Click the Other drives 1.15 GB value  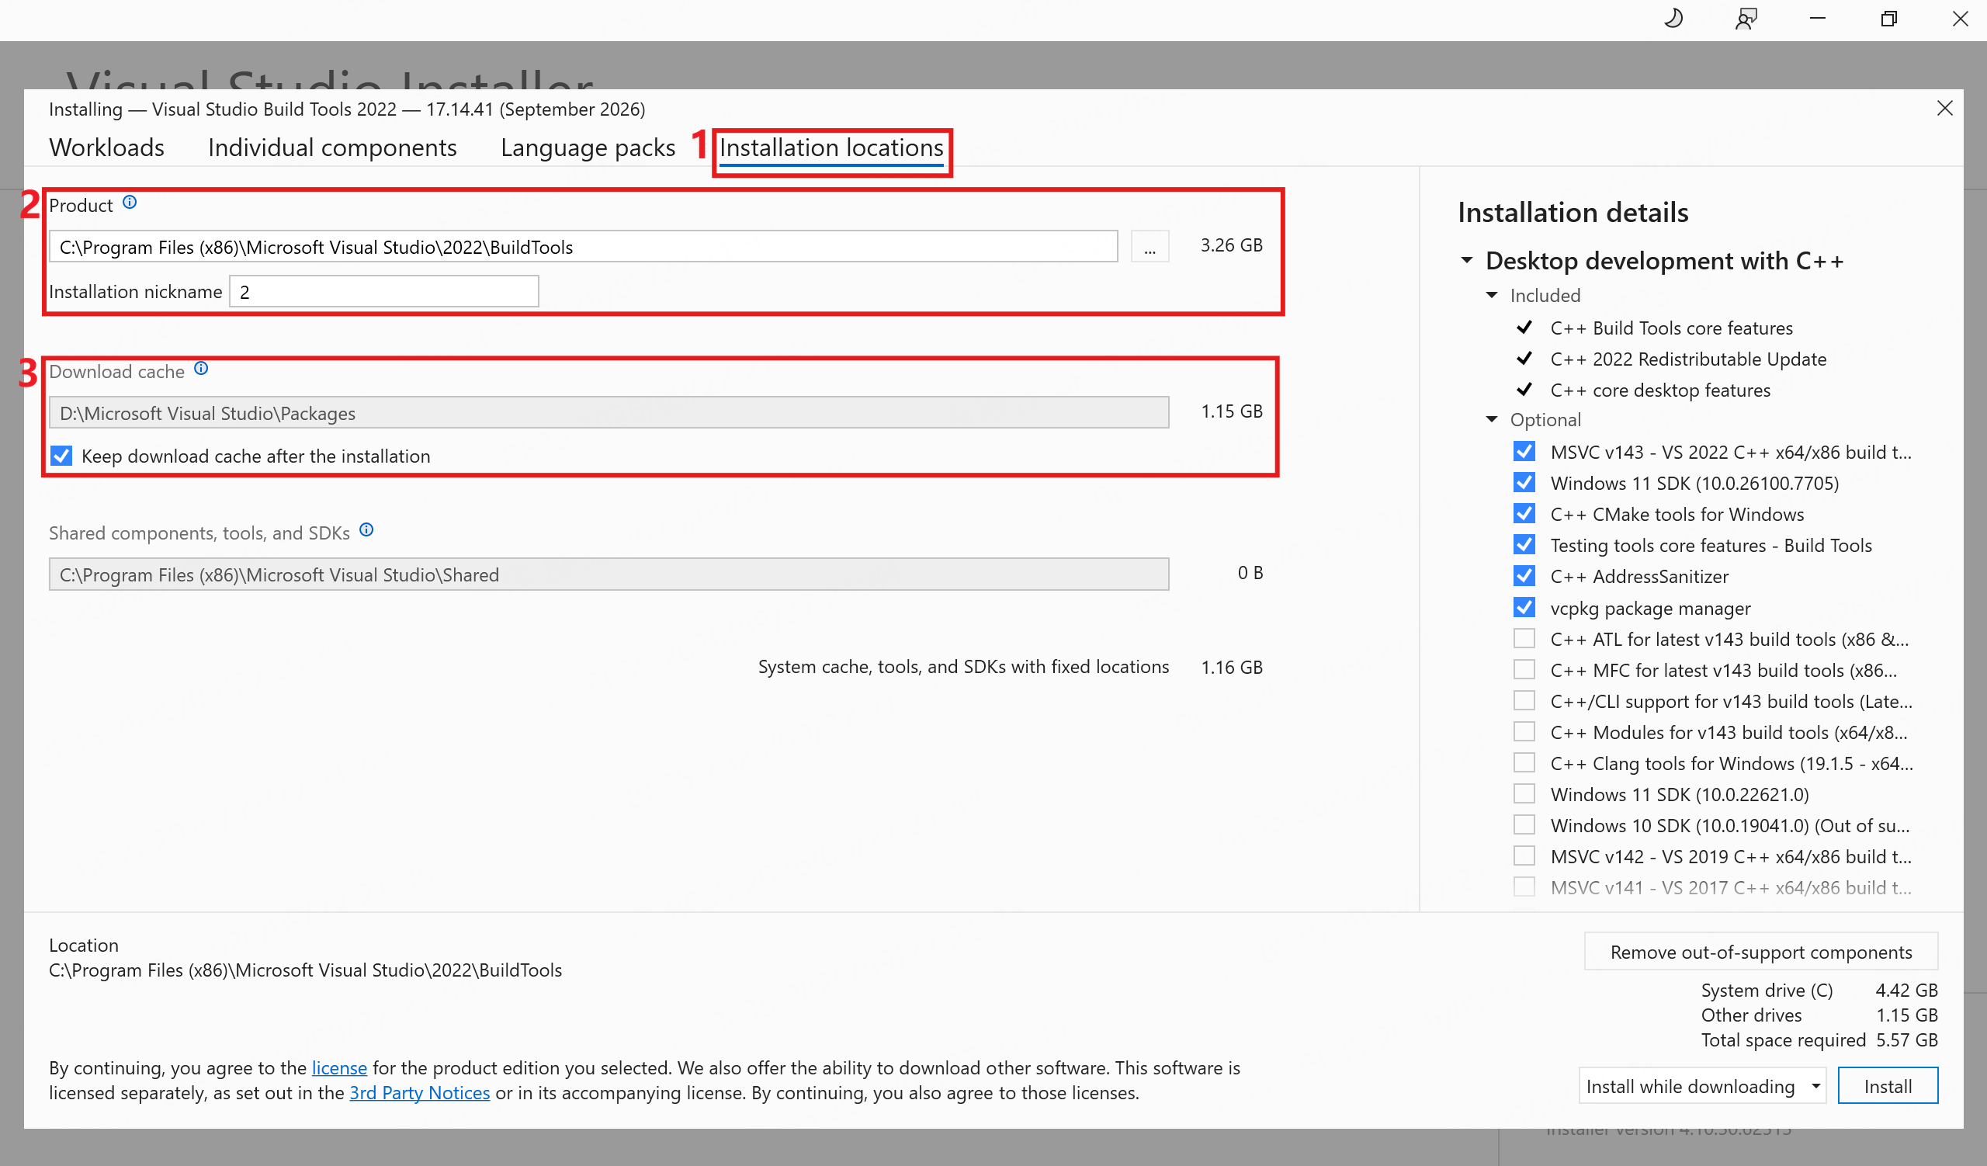1906,1015
